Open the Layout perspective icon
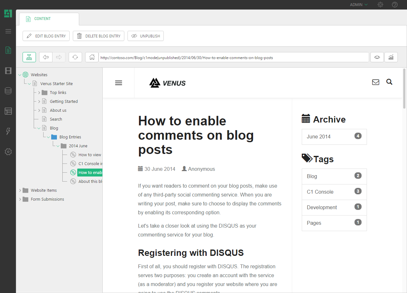 (x=8, y=111)
